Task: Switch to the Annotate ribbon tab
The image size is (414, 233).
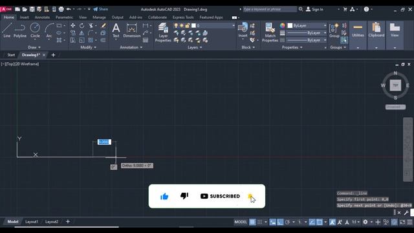Action: [42, 17]
